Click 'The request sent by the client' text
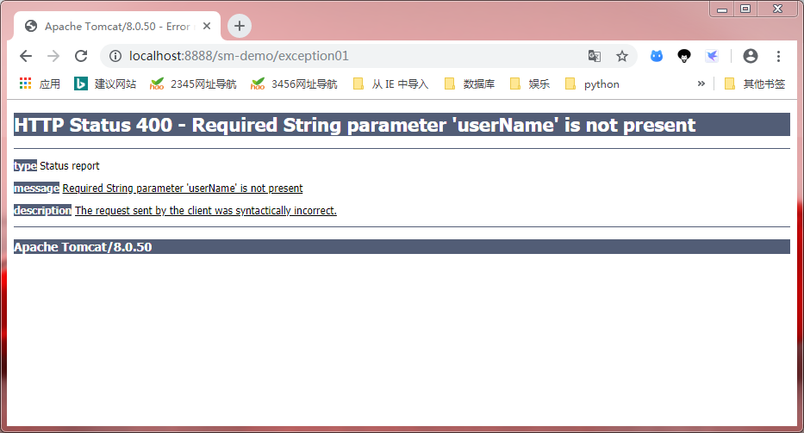Viewport: 804px width, 433px height. pos(206,210)
